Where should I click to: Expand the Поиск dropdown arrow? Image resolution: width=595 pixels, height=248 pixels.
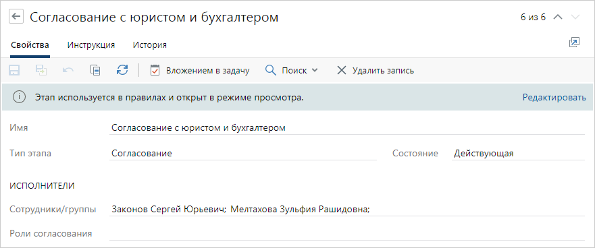point(314,71)
